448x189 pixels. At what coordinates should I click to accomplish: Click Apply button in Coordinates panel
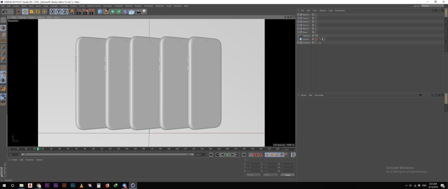tap(287, 175)
